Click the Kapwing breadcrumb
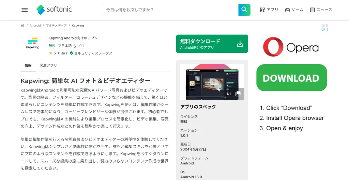 pos(78,26)
